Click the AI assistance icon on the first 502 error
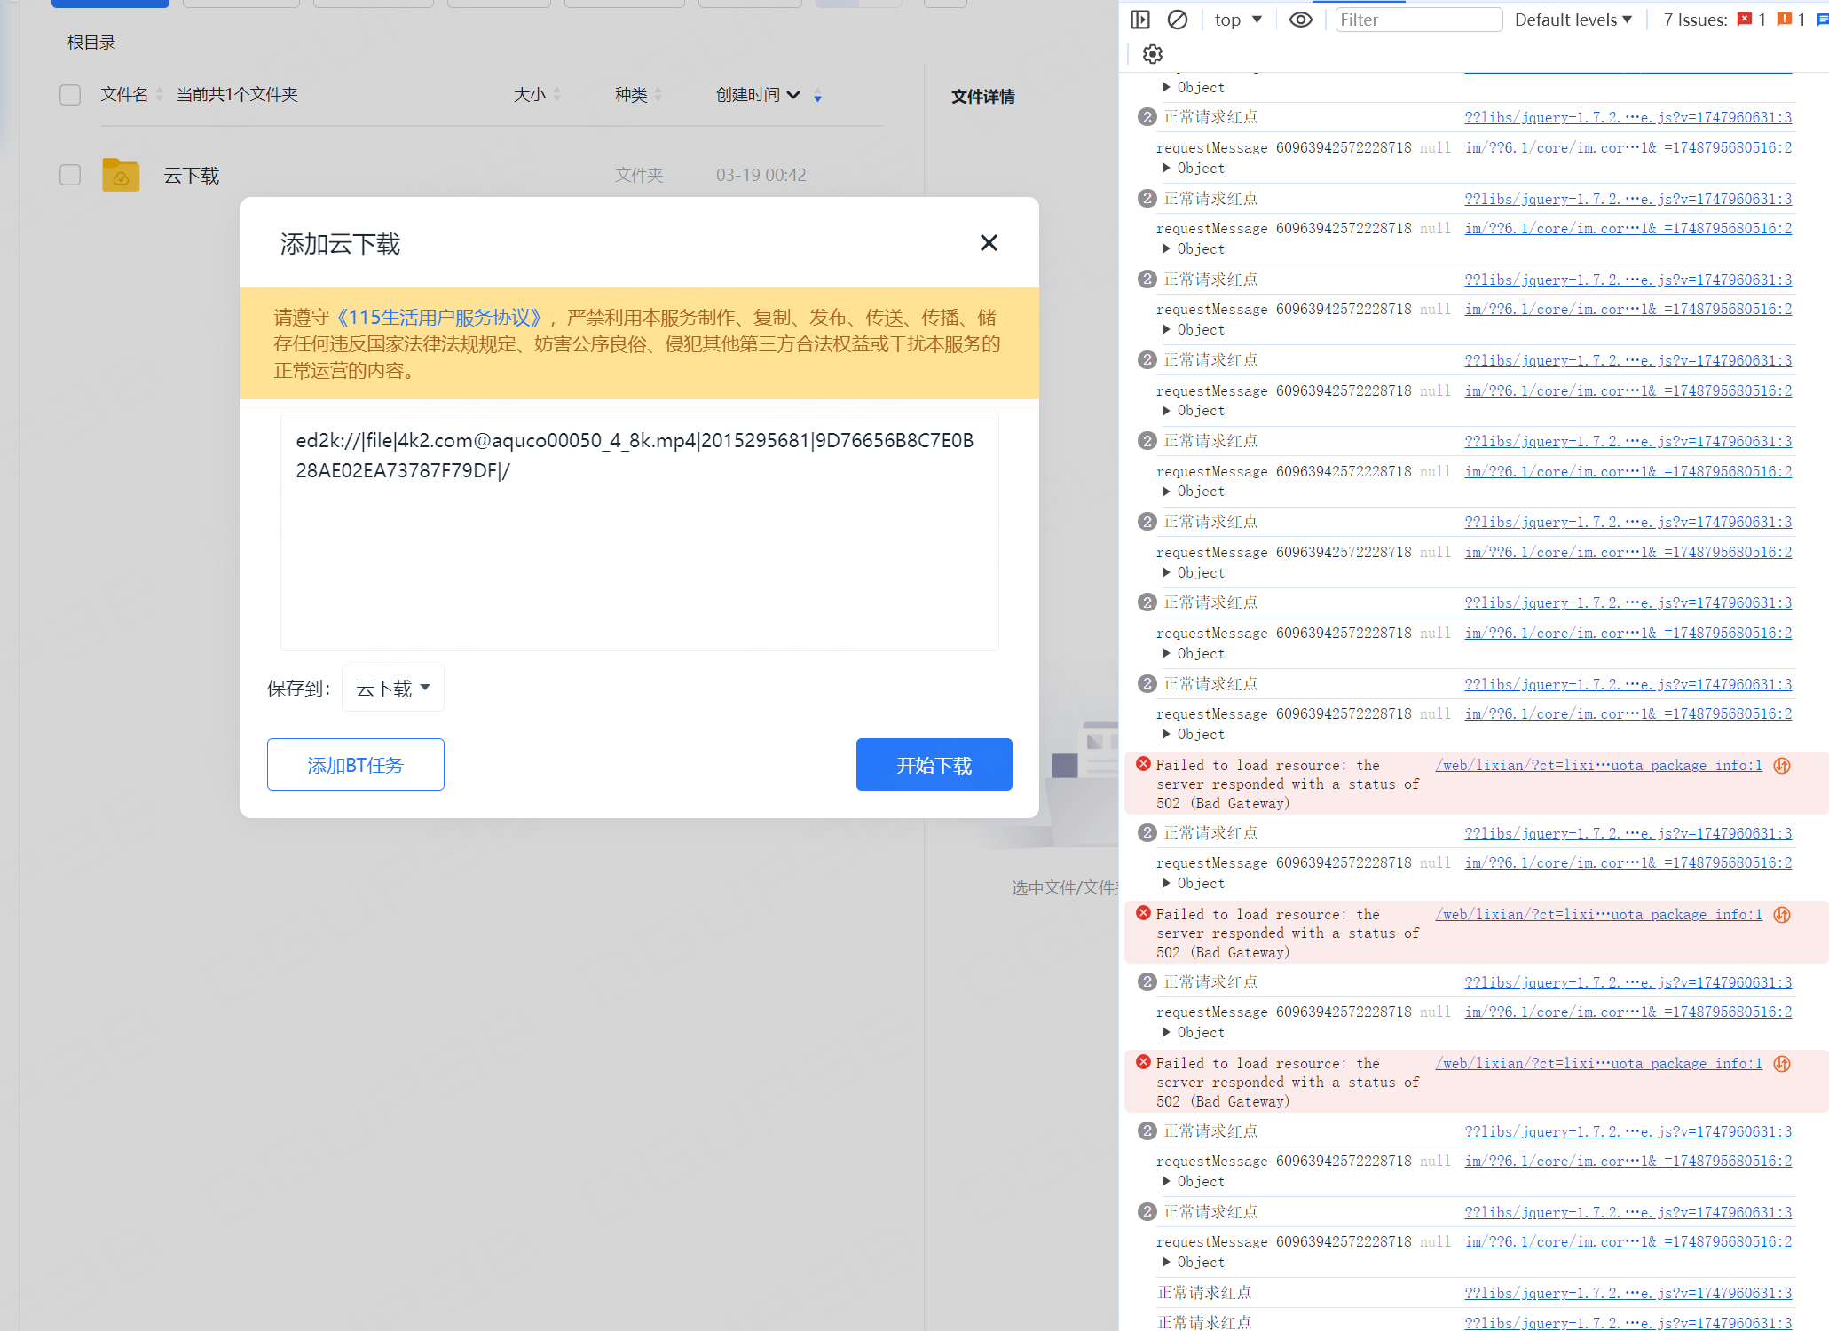The height and width of the screenshot is (1331, 1829). click(1782, 766)
